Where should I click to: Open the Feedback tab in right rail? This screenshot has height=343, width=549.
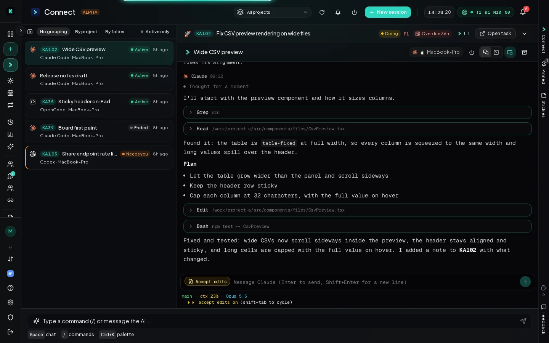coord(544,319)
